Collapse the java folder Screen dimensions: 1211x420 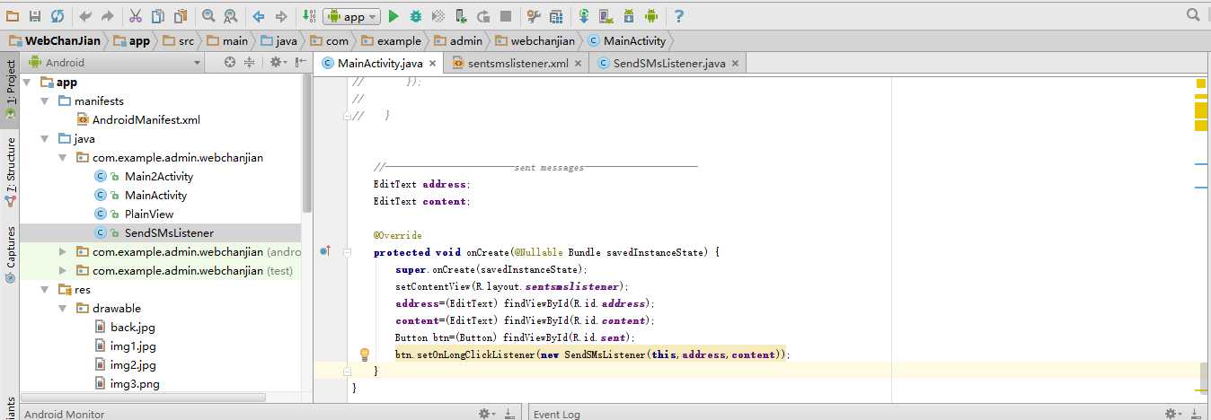[45, 139]
